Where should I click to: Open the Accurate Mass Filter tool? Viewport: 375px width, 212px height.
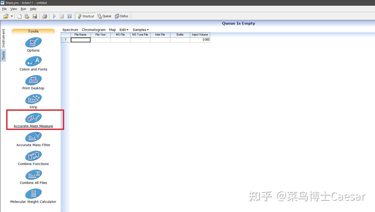[x=33, y=138]
